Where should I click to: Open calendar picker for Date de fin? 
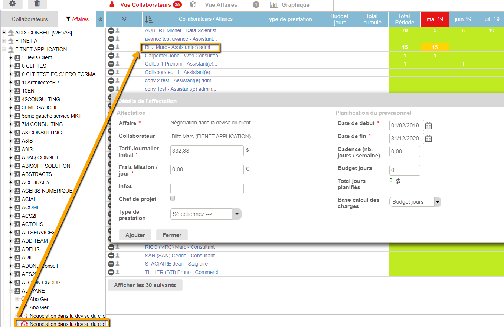(x=428, y=139)
